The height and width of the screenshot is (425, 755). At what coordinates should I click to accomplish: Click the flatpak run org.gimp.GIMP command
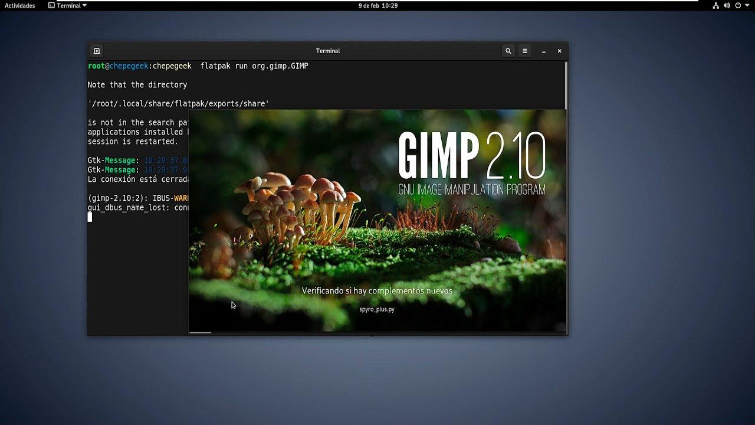click(x=254, y=66)
